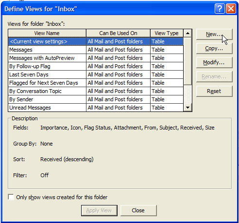Open the New view dialog

point(214,34)
